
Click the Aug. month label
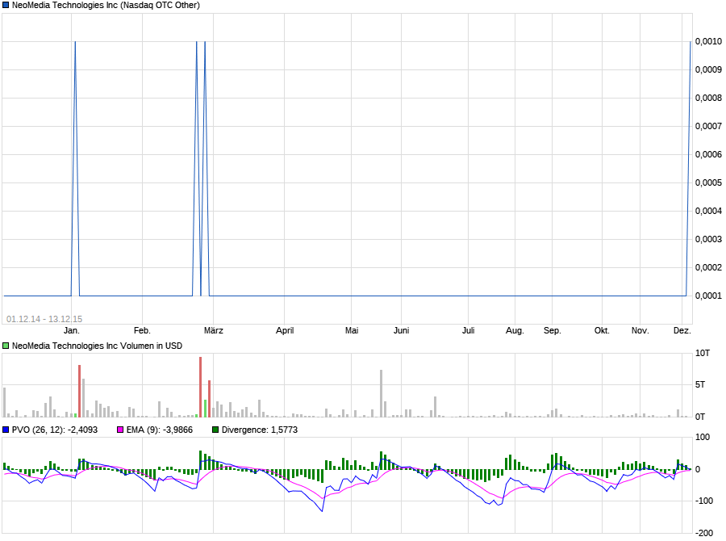515,330
